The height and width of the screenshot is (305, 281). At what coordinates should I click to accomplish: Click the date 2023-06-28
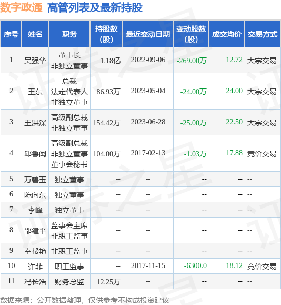(148, 122)
